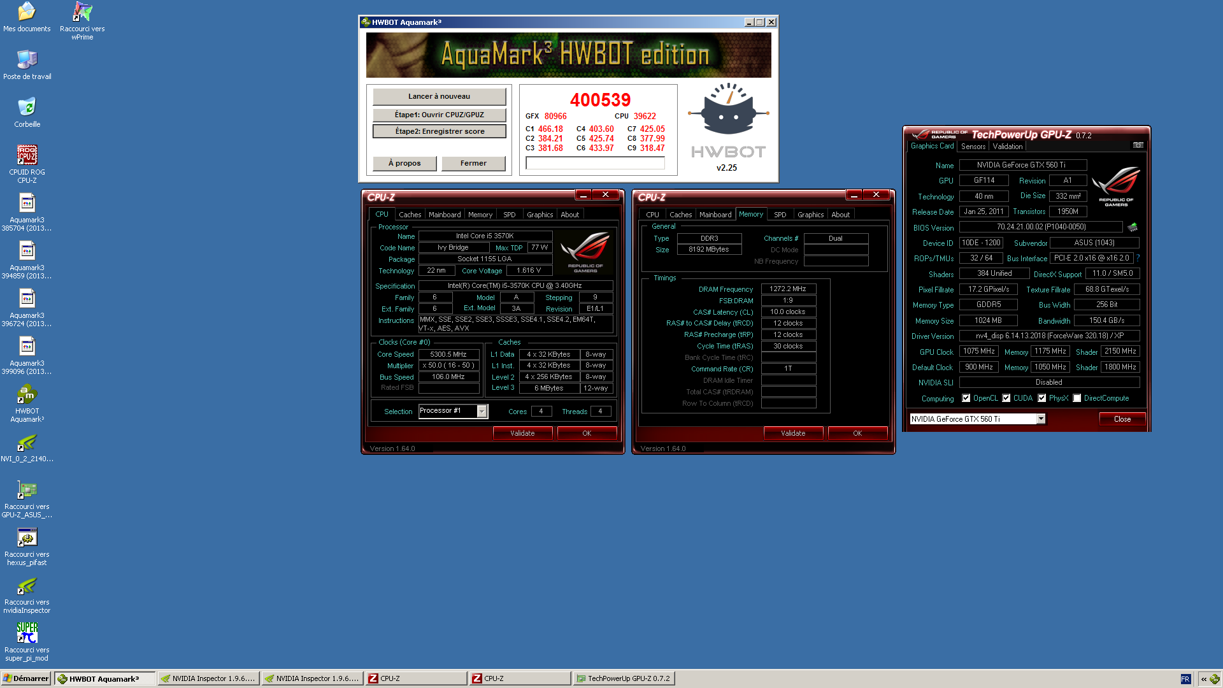The image size is (1223, 688).
Task: Open the Processor #1 selection dropdown
Action: coord(482,412)
